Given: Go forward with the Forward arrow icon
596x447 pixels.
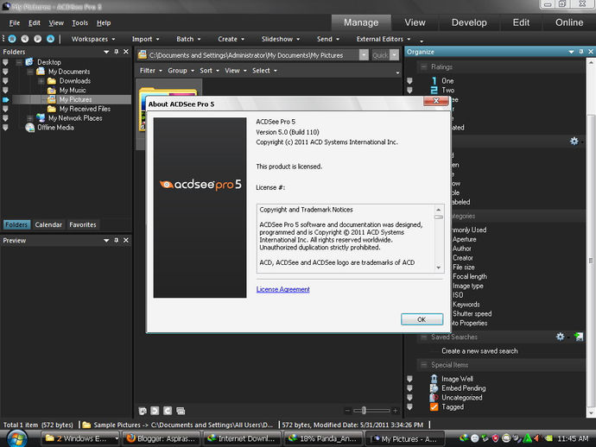Looking at the screenshot, I should (38, 39).
